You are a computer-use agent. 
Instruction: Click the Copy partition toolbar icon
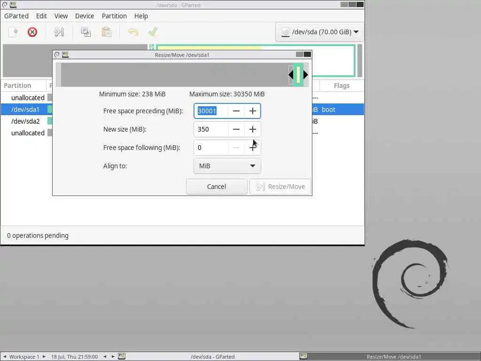85,32
